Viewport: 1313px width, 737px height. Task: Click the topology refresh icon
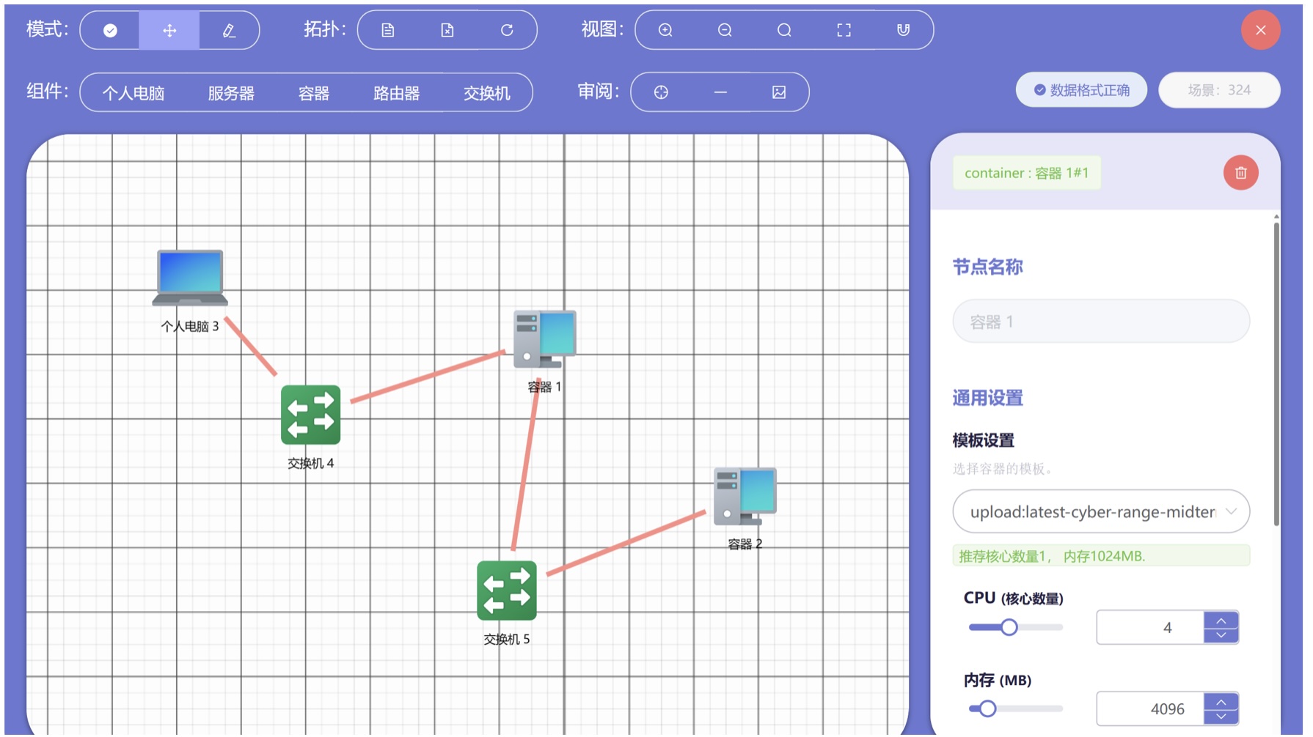coord(507,30)
